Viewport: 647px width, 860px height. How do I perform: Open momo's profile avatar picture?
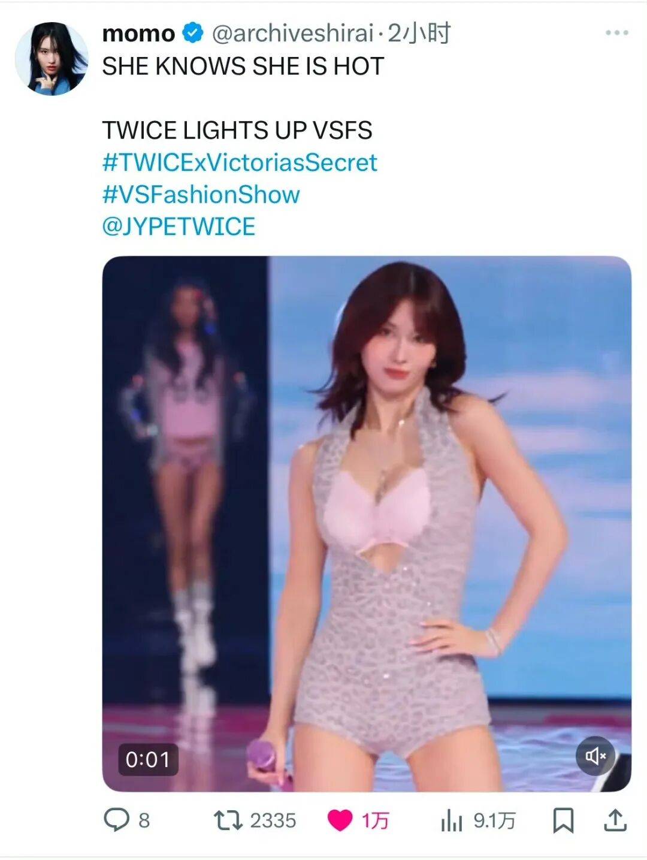52,59
